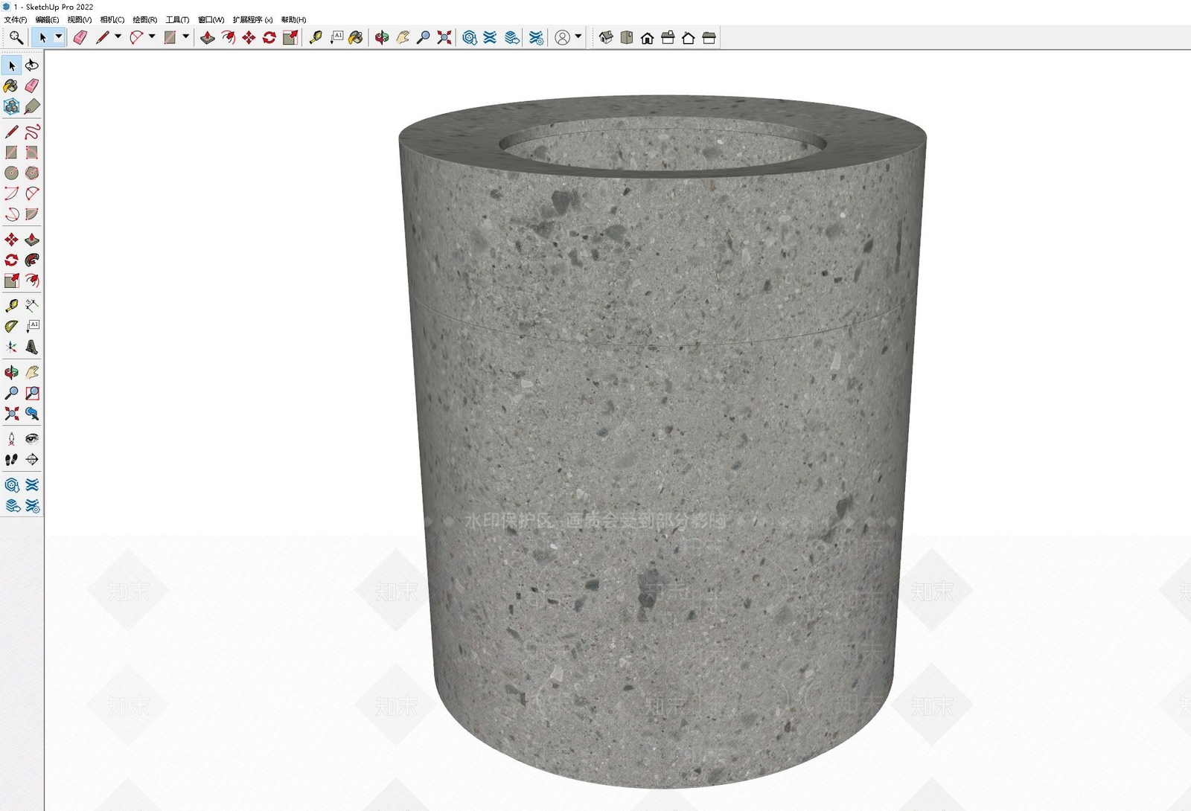
Task: Select the Zoom Window tool
Action: [x=32, y=393]
